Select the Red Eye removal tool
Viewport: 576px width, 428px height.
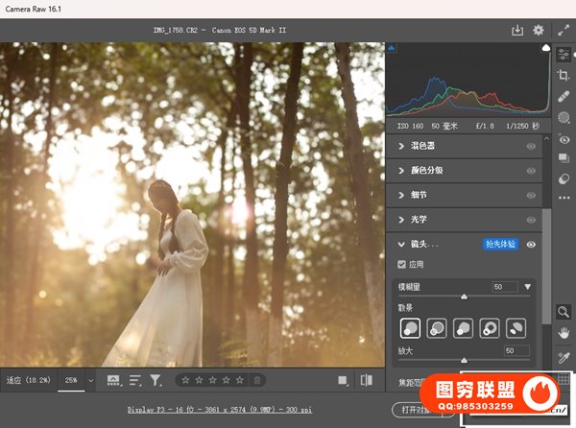(x=564, y=138)
